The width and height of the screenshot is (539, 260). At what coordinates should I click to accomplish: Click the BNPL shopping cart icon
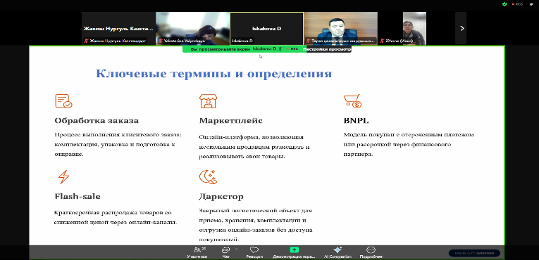click(x=352, y=101)
